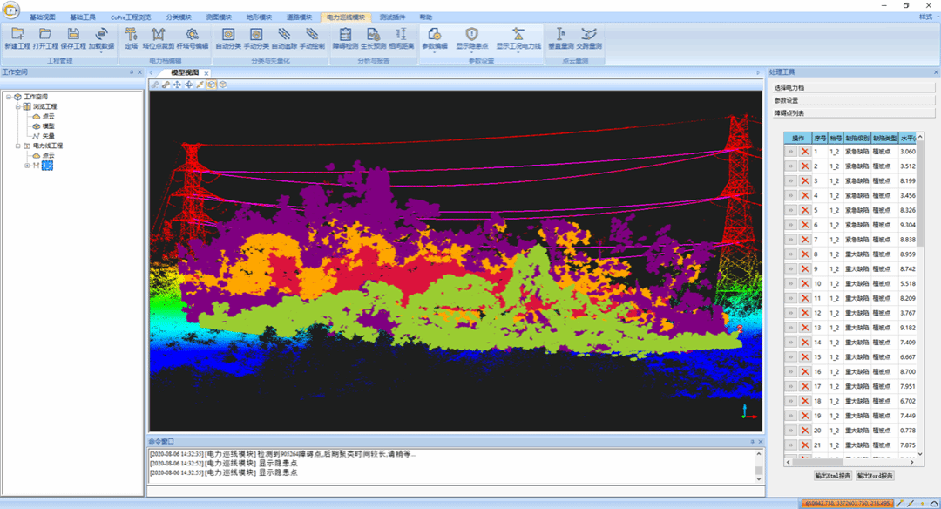Collapse the 障碍点列表 section
This screenshot has width=941, height=509.
pyautogui.click(x=853, y=112)
